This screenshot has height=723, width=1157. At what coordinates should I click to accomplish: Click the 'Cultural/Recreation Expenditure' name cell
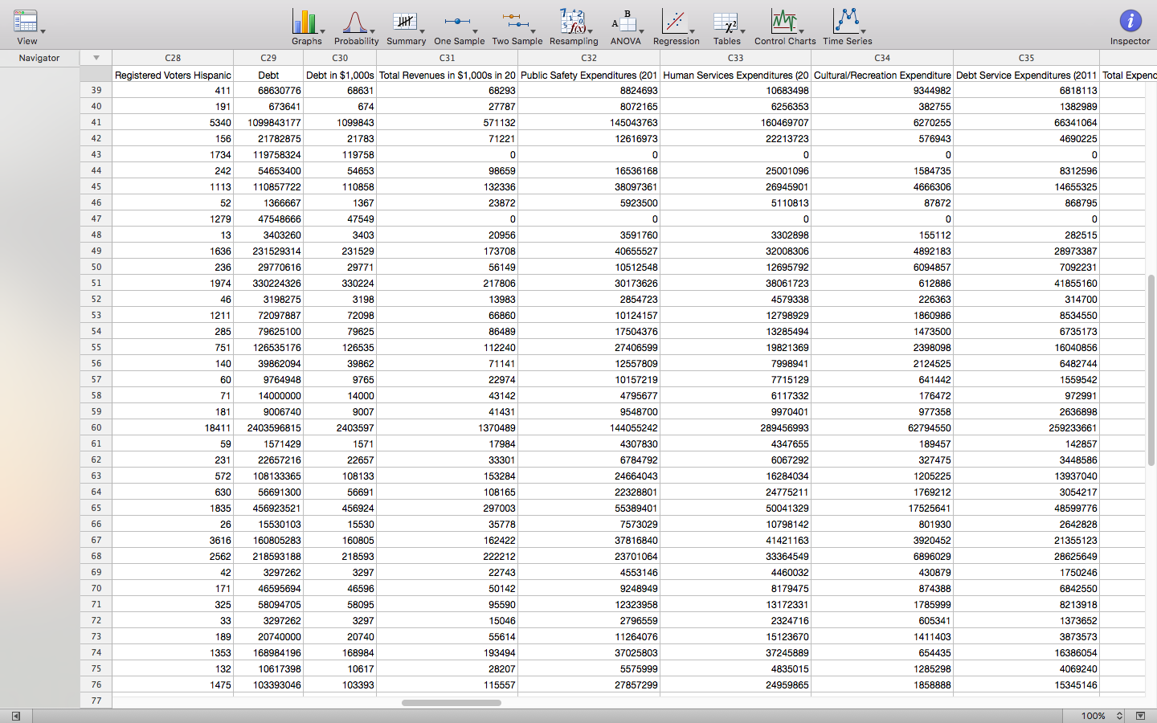pyautogui.click(x=882, y=75)
